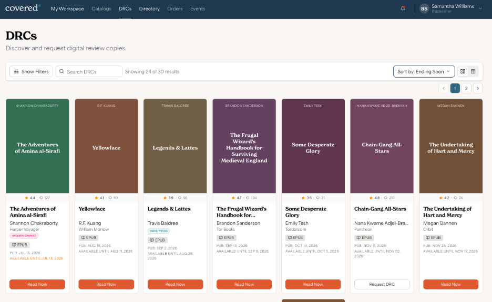Image resolution: width=492 pixels, height=302 pixels.
Task: Click star rating on Frugal Wizard's card
Action: pyautogui.click(x=237, y=198)
